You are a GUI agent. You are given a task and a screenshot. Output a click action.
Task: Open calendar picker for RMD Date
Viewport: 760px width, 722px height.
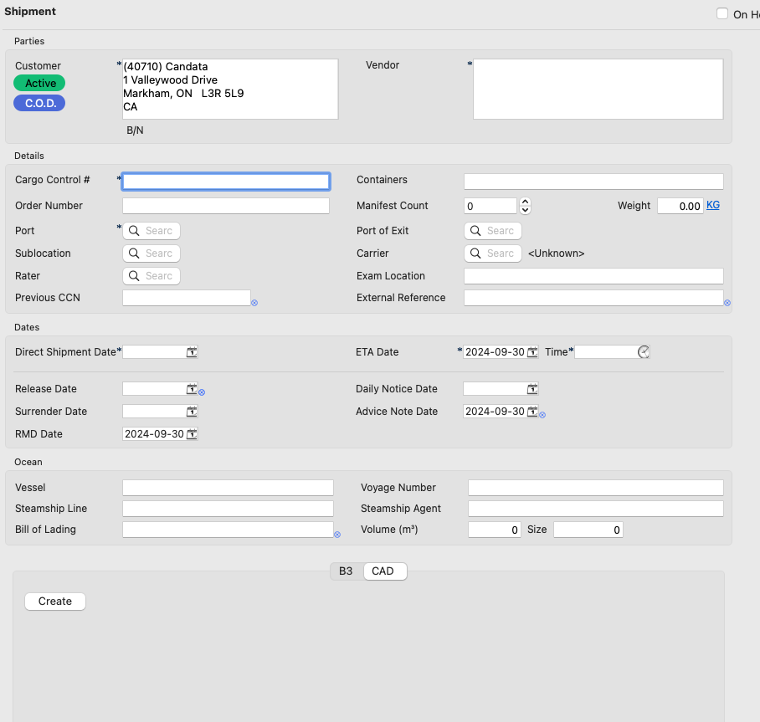[x=192, y=434]
